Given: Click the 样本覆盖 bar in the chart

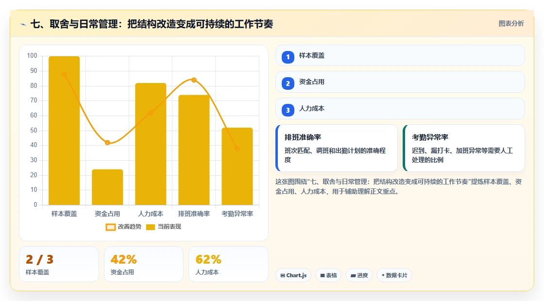Looking at the screenshot, I should pyautogui.click(x=64, y=131).
